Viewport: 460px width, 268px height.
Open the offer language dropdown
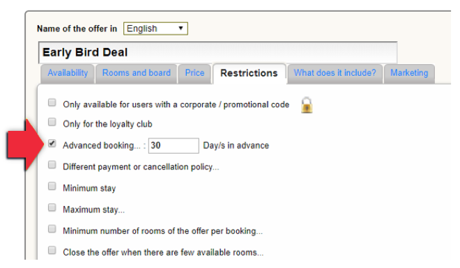(x=155, y=29)
